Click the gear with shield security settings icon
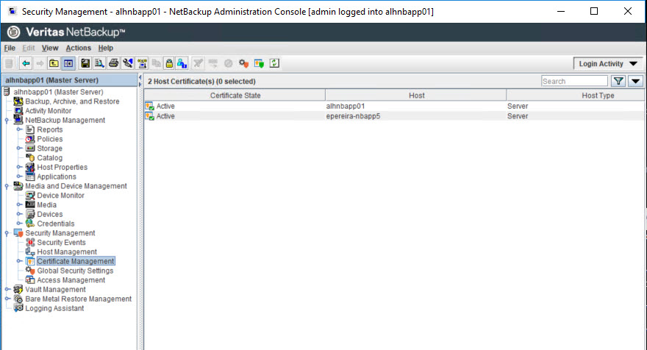The width and height of the screenshot is (647, 350). pyautogui.click(x=243, y=63)
